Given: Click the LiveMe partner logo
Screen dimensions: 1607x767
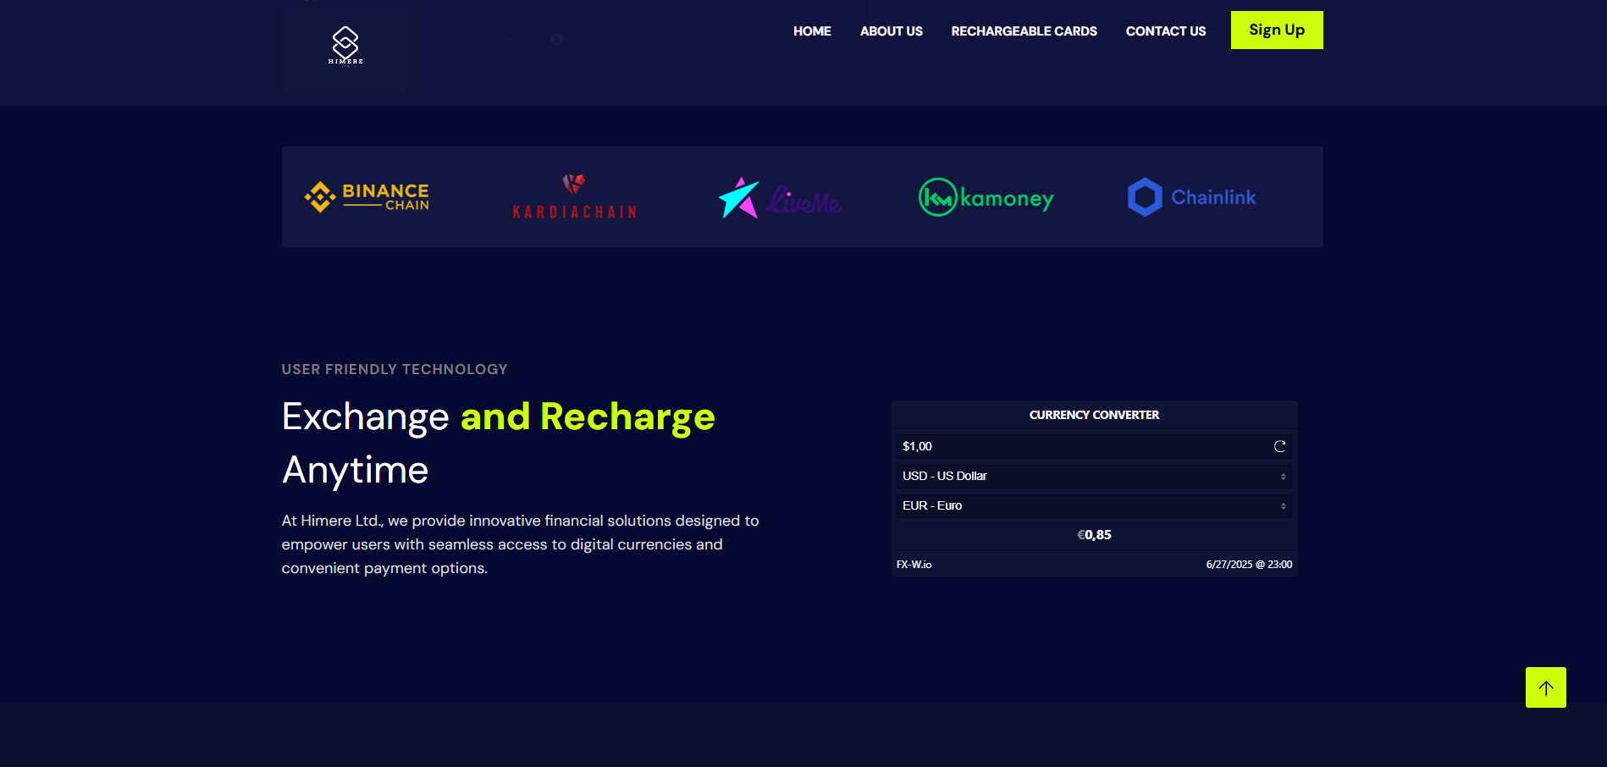Looking at the screenshot, I should pos(780,198).
